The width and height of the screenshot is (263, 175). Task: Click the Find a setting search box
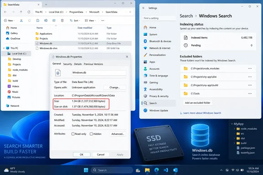pos(159,18)
